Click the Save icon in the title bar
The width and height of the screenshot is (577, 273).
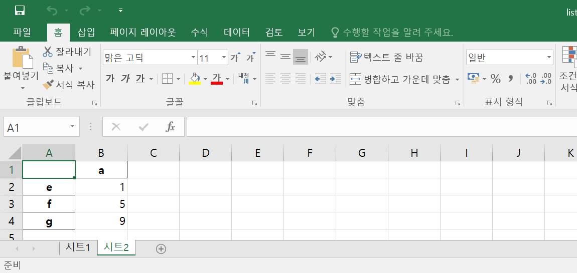pyautogui.click(x=20, y=11)
